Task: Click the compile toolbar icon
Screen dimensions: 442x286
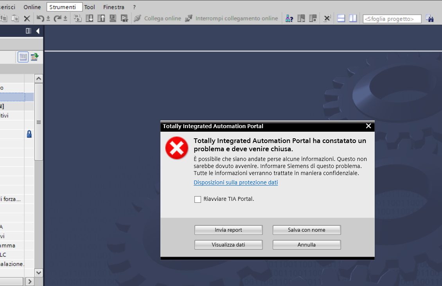Action: click(x=77, y=18)
